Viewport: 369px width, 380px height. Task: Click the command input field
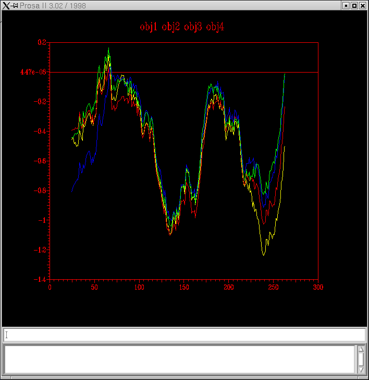coord(185,335)
